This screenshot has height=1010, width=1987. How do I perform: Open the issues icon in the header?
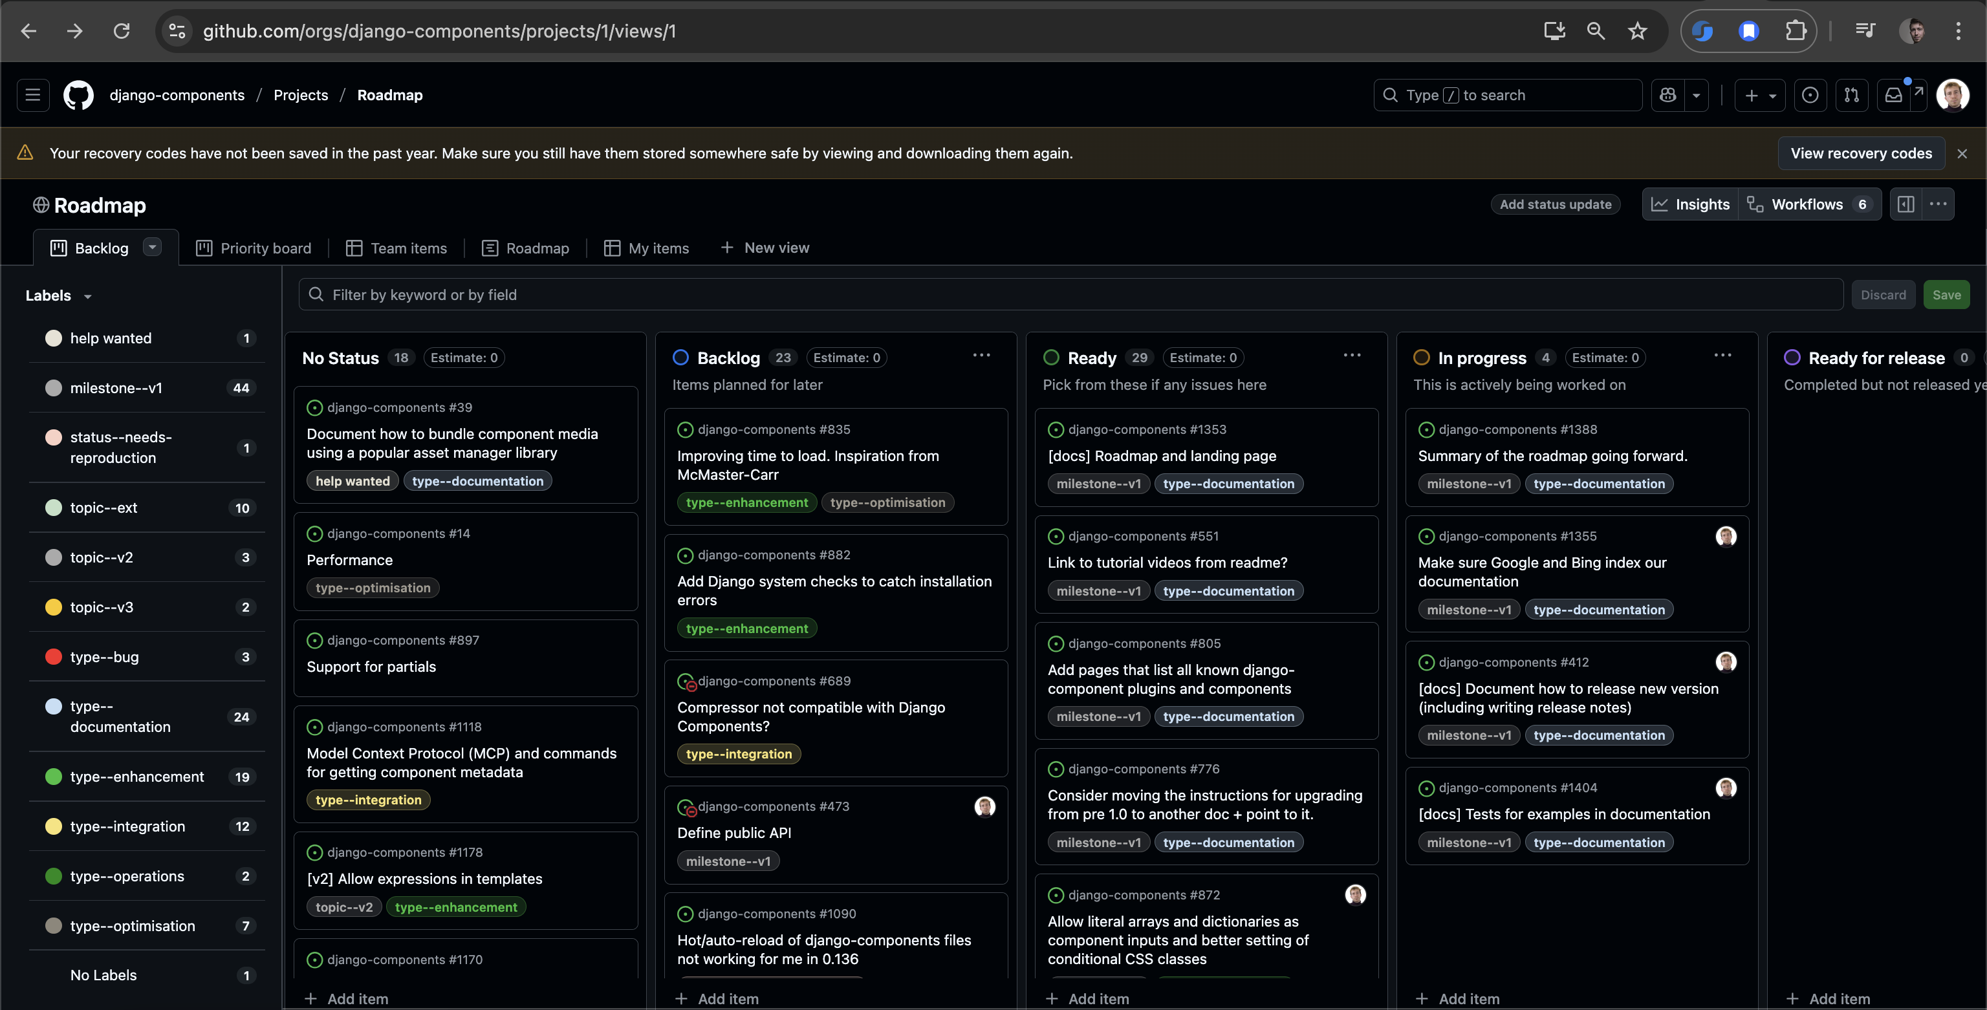[1810, 95]
